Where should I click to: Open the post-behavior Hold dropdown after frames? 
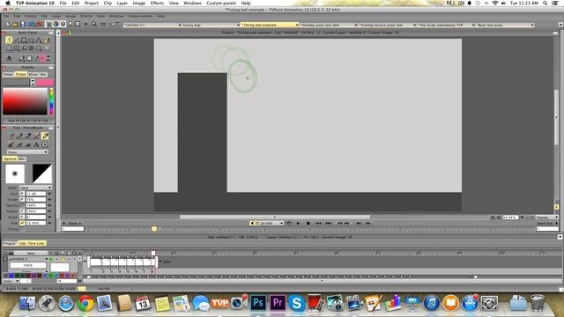point(165,262)
